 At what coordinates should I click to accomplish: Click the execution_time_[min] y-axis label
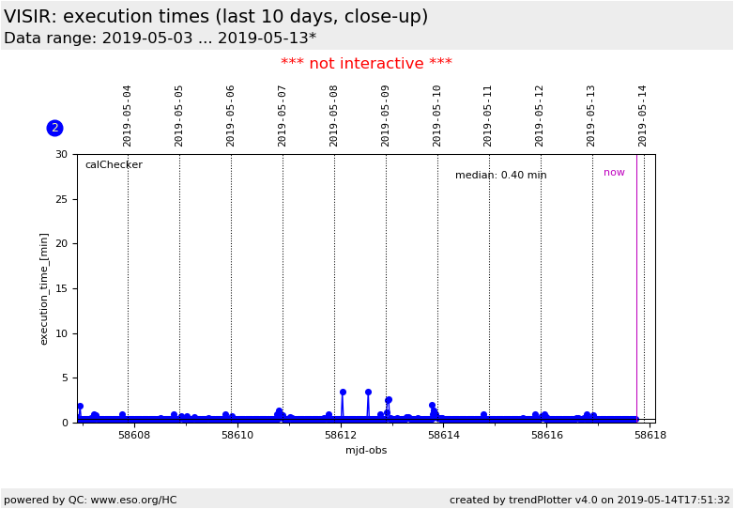coord(45,289)
